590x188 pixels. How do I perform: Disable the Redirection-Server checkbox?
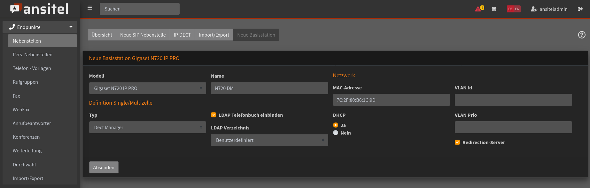[457, 142]
